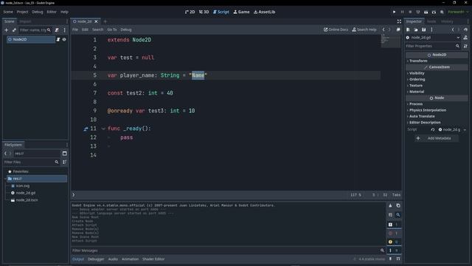Open the top bar Debug menu
Viewport: 472px width, 266px height.
click(38, 12)
